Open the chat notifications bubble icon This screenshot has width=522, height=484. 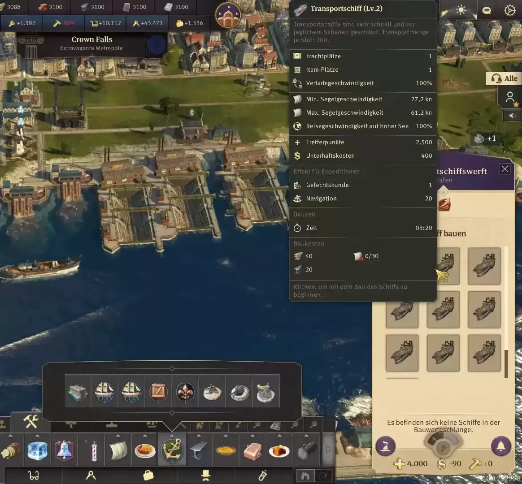[487, 10]
